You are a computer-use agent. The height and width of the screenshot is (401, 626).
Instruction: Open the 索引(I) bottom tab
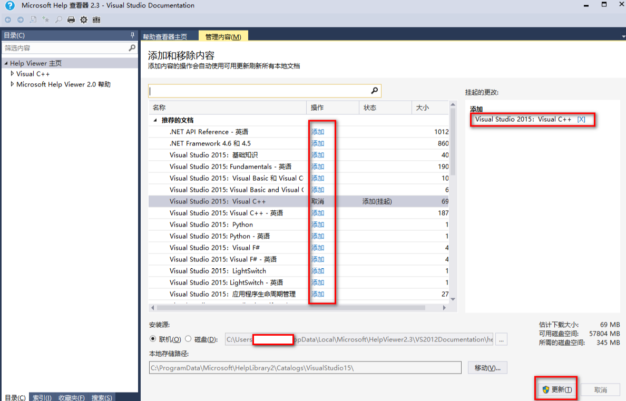(42, 397)
